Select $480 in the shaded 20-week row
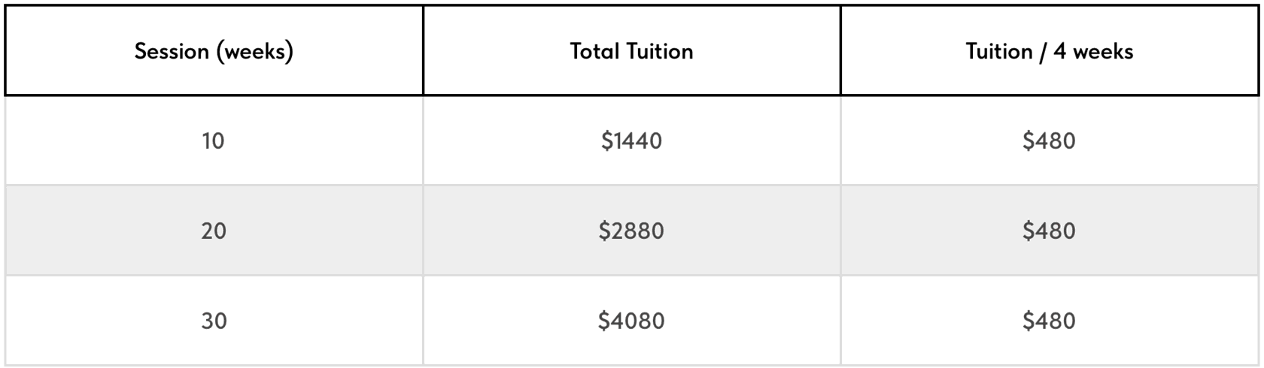 1049,231
